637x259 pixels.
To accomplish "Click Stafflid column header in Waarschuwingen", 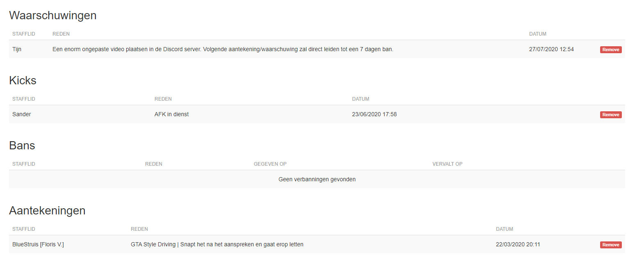I will click(x=24, y=34).
